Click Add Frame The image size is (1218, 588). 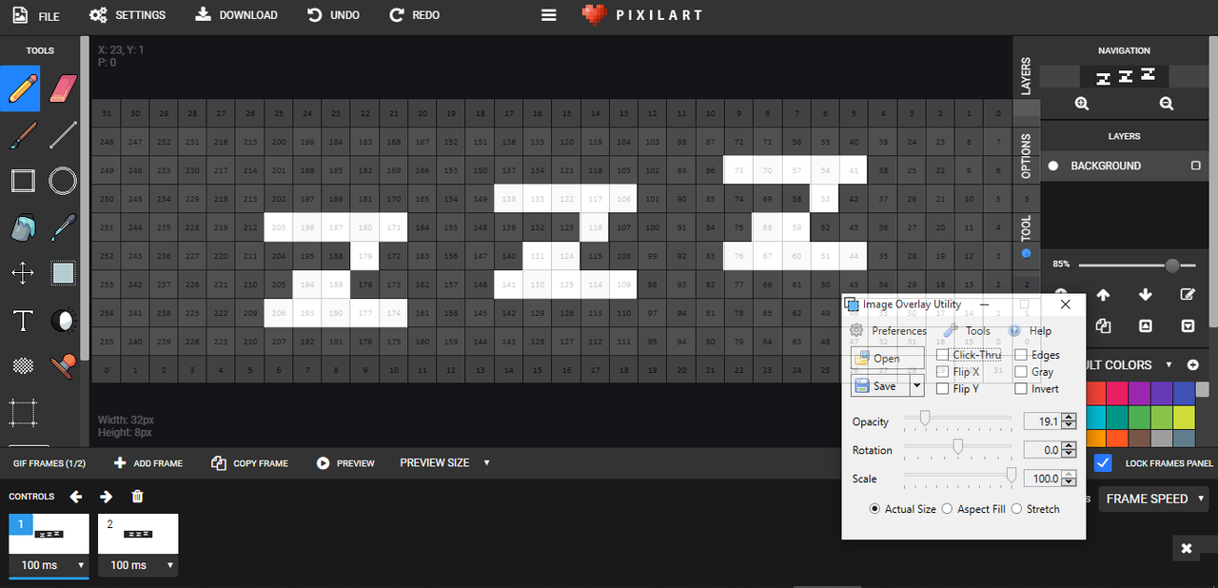click(x=147, y=463)
